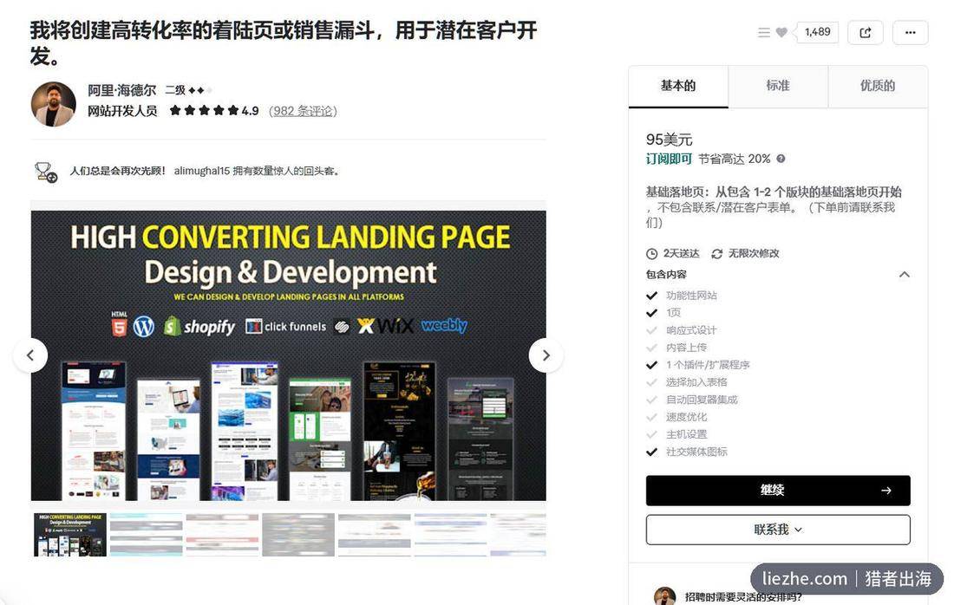Screen dimensions: 954x605
Task: Click the five-star 4.9 rating
Action: click(x=214, y=111)
